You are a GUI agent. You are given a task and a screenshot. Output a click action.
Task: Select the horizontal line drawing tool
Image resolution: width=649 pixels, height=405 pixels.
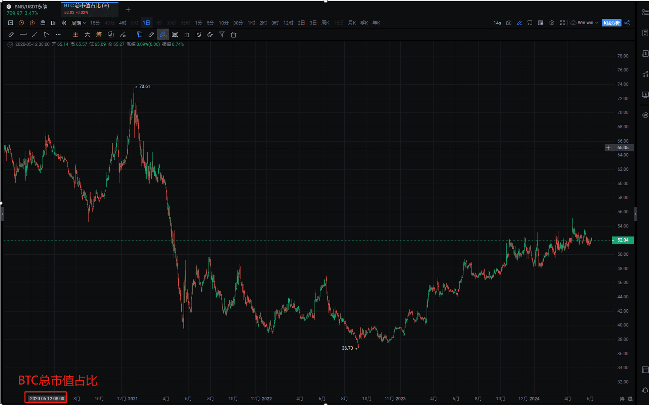[23, 35]
